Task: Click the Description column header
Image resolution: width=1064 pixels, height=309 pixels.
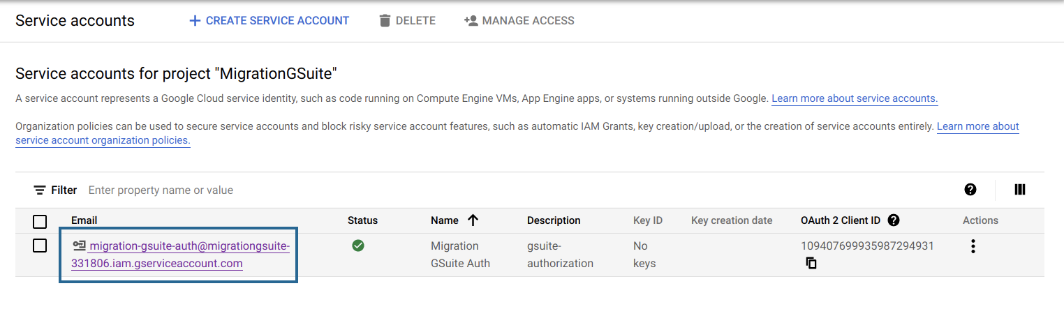Action: point(554,220)
